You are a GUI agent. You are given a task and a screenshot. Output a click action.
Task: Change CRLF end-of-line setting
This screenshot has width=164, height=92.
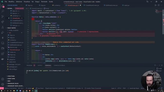tap(124, 88)
